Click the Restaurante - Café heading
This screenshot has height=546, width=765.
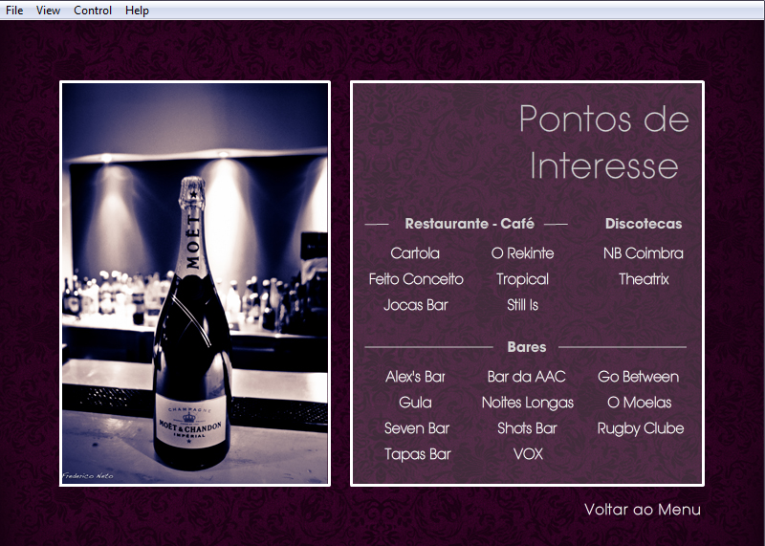[470, 224]
